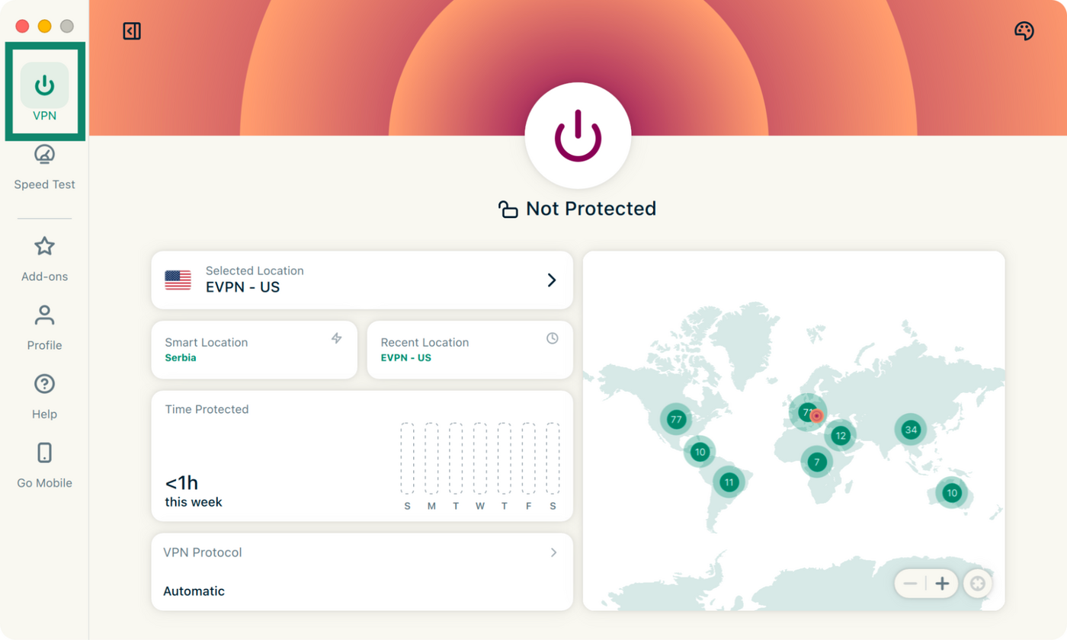Open Add-ons from the sidebar

click(x=45, y=259)
